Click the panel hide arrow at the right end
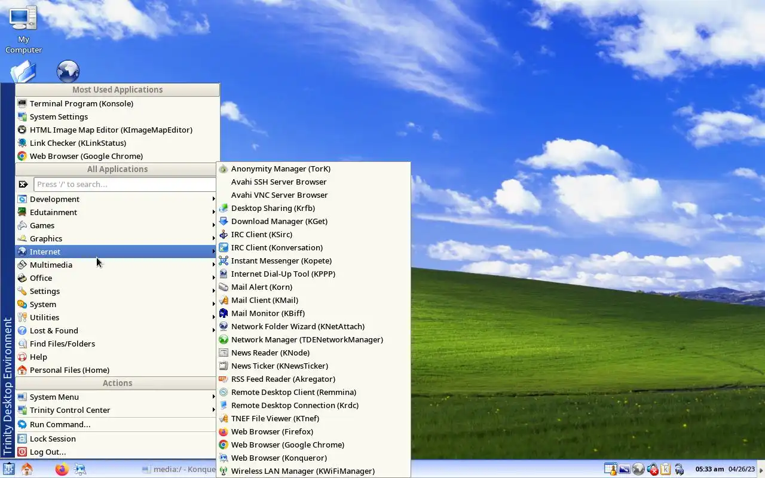 (x=761, y=470)
